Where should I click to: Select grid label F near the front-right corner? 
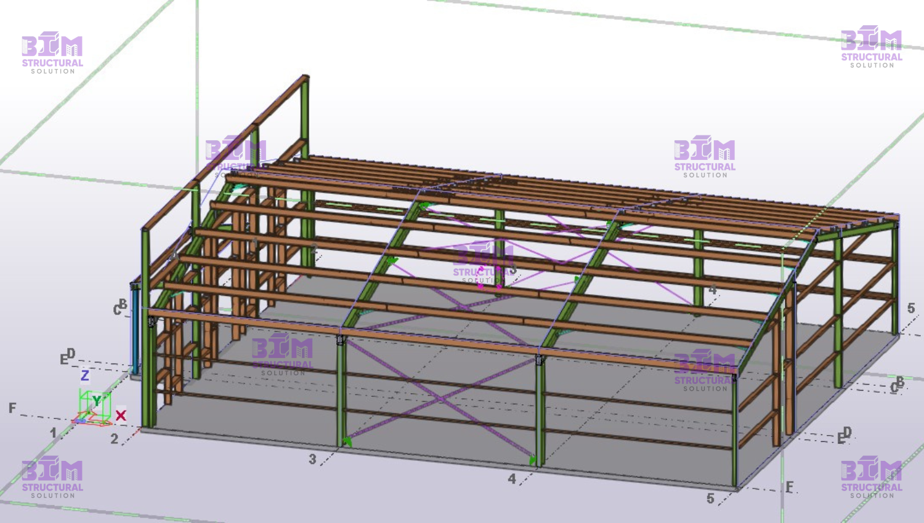(x=790, y=487)
